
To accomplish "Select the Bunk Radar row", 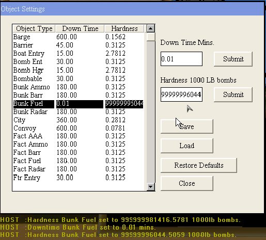I will pyautogui.click(x=79, y=111).
